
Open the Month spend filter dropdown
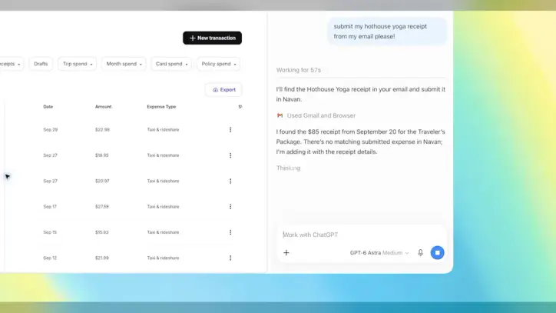(x=124, y=64)
